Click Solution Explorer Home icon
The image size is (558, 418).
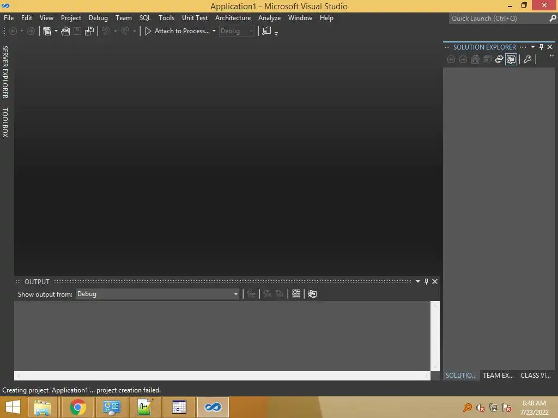point(475,59)
